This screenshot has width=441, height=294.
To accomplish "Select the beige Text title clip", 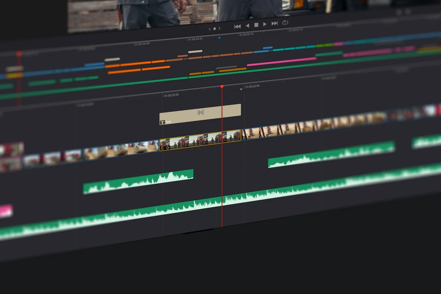I will pos(200,114).
